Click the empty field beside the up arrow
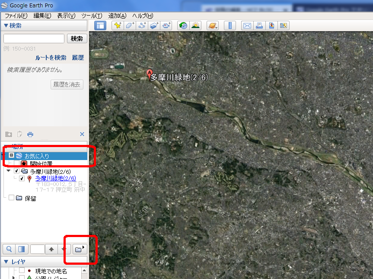This screenshot has height=279, width=373. [38, 249]
